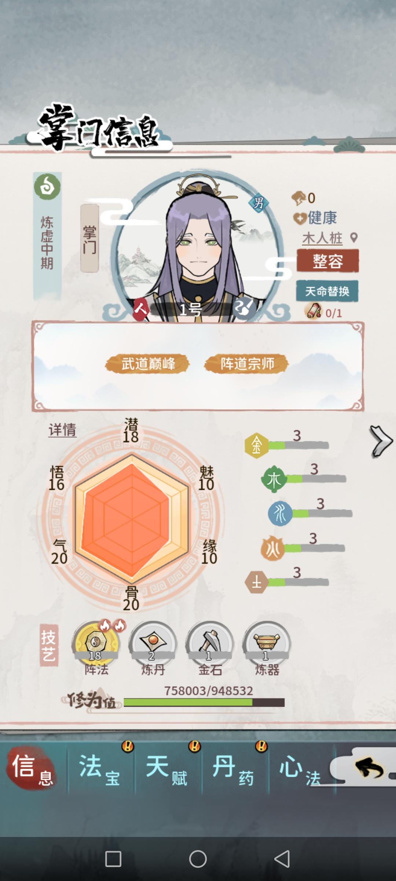Open the 阵法 formation skill icon
The width and height of the screenshot is (396, 881).
96,644
